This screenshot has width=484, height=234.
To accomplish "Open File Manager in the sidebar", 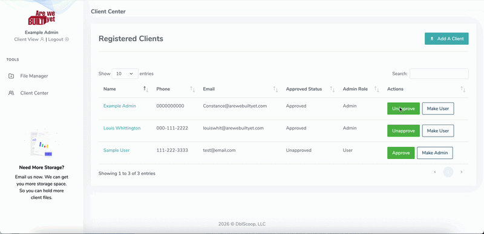I will 34,76.
